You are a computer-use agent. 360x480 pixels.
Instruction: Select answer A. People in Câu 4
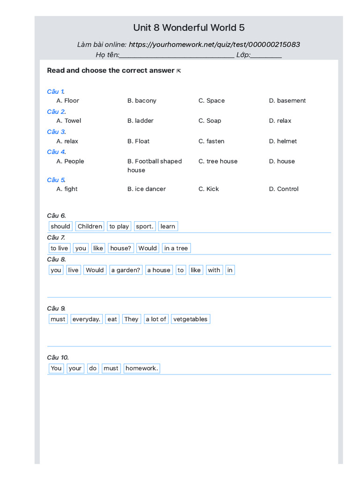[x=70, y=161]
